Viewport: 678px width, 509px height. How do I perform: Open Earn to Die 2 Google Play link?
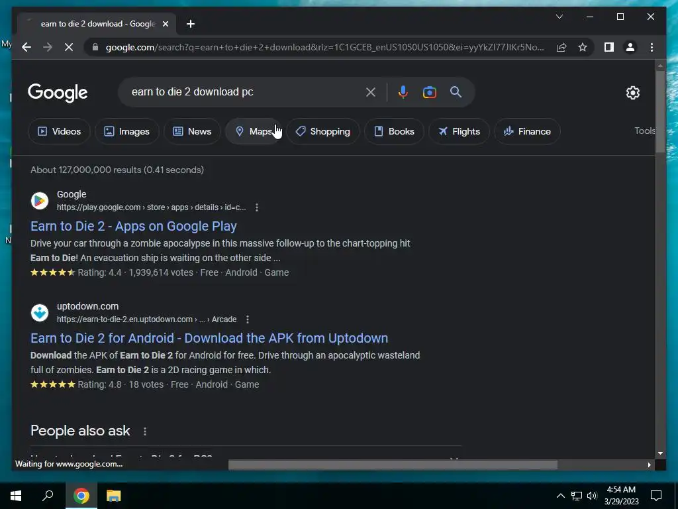coord(134,227)
